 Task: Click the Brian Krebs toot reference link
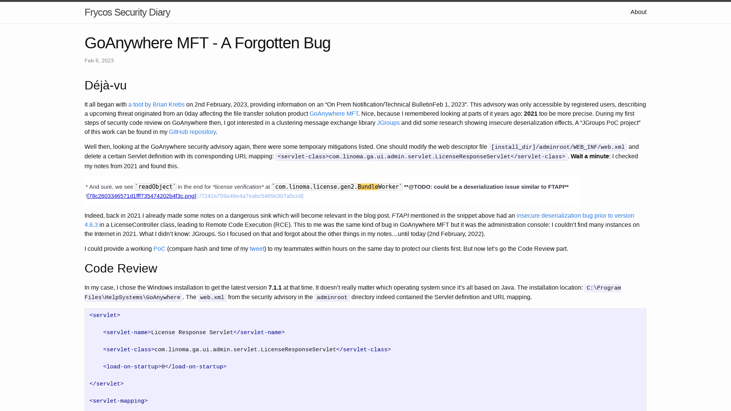click(156, 104)
